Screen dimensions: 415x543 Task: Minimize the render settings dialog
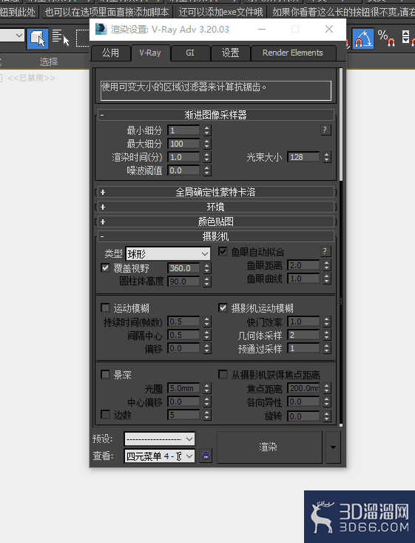[262, 29]
